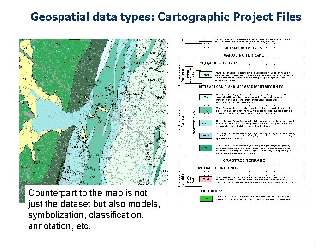Image resolution: width=332 pixels, height=249 pixels.
Task: Click the "METAPLUTONIC UNITS" legend heading
Action: [x=218, y=168]
